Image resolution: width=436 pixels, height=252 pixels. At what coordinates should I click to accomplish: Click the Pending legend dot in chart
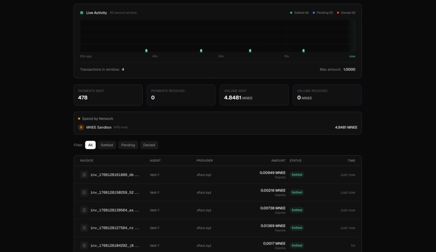click(x=314, y=13)
